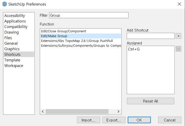
Task: Click into the Filter text field
Action: point(89,15)
